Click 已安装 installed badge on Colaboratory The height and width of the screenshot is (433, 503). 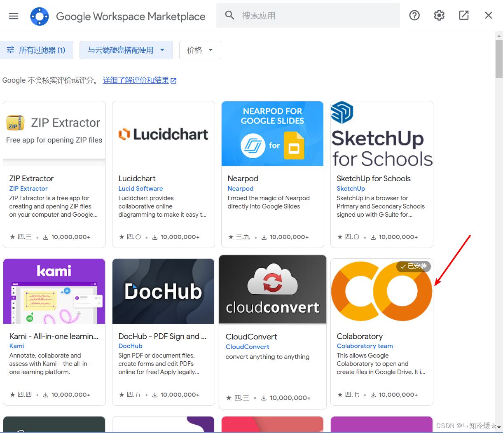pyautogui.click(x=414, y=266)
